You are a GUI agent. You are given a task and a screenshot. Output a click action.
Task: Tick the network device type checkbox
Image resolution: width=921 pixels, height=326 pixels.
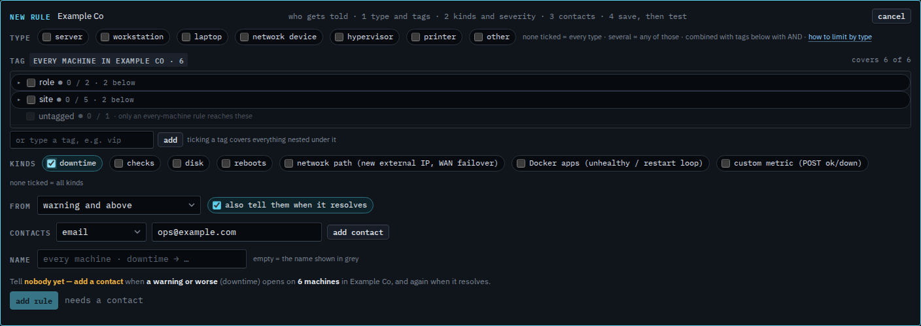tap(244, 37)
